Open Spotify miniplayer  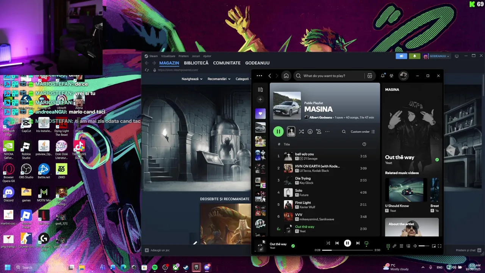[434, 246]
